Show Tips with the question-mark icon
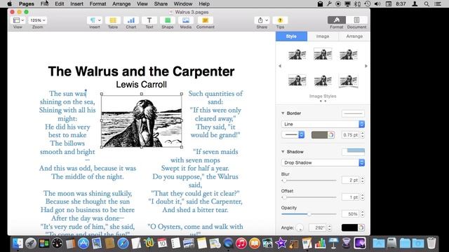Screen dimensions: 449x252 tap(280, 20)
